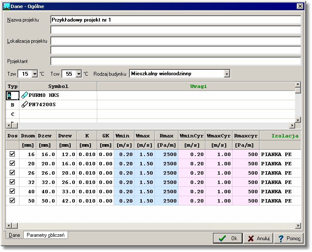The image size is (312, 252).
Task: Click the diameters table scroll left arrow
Action: pyautogui.click(x=8, y=225)
